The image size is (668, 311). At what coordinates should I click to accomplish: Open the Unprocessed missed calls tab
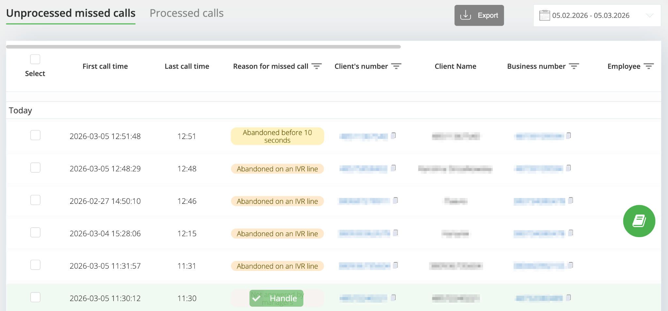pos(71,13)
